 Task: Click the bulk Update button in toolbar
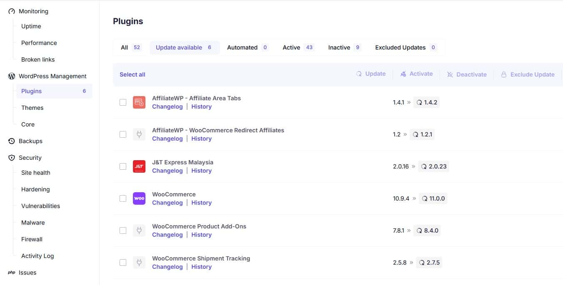coord(371,74)
